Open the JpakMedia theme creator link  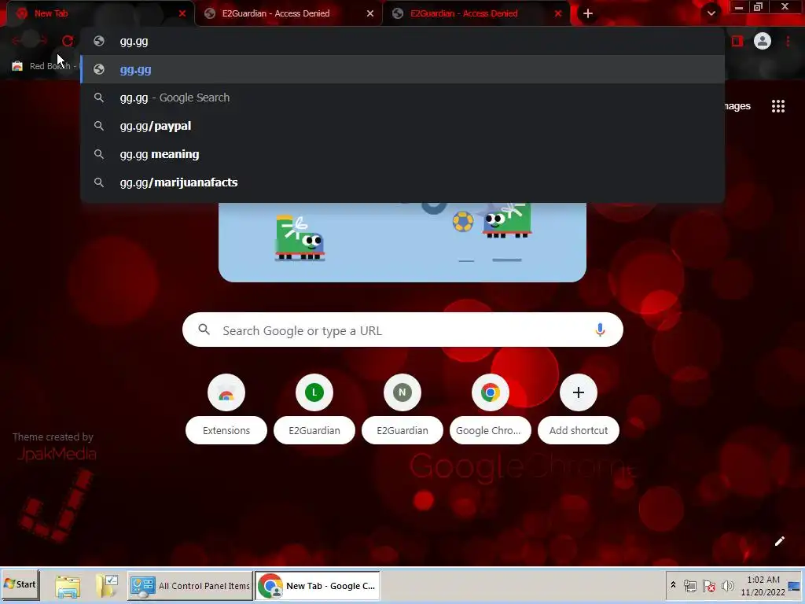click(57, 454)
